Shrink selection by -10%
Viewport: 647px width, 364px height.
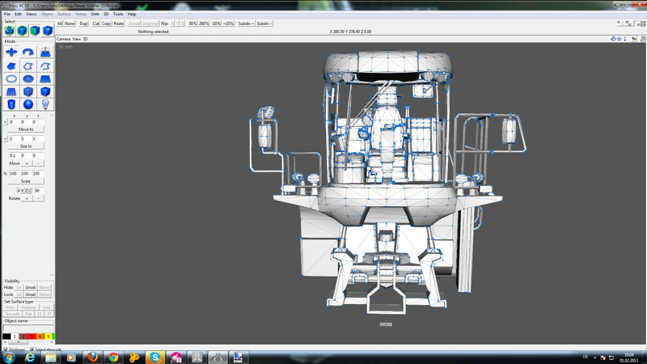coord(216,23)
